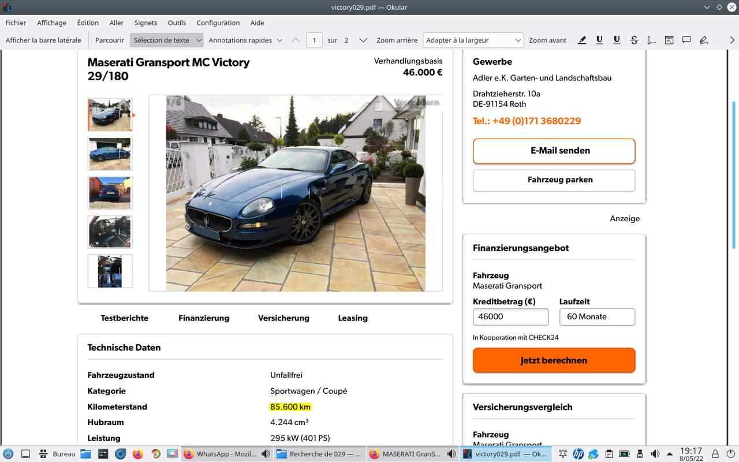Click the highlighted '85.600 km' value
Image resolution: width=739 pixels, height=462 pixels.
click(290, 407)
